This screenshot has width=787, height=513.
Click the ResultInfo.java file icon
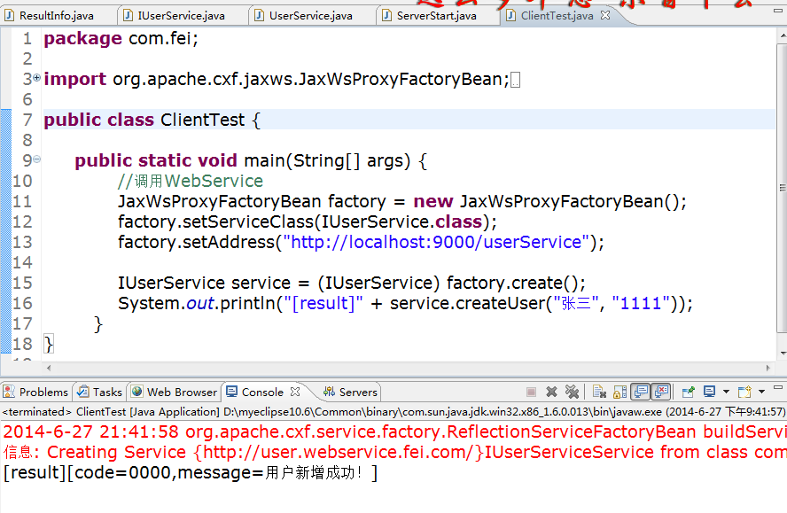(9, 16)
